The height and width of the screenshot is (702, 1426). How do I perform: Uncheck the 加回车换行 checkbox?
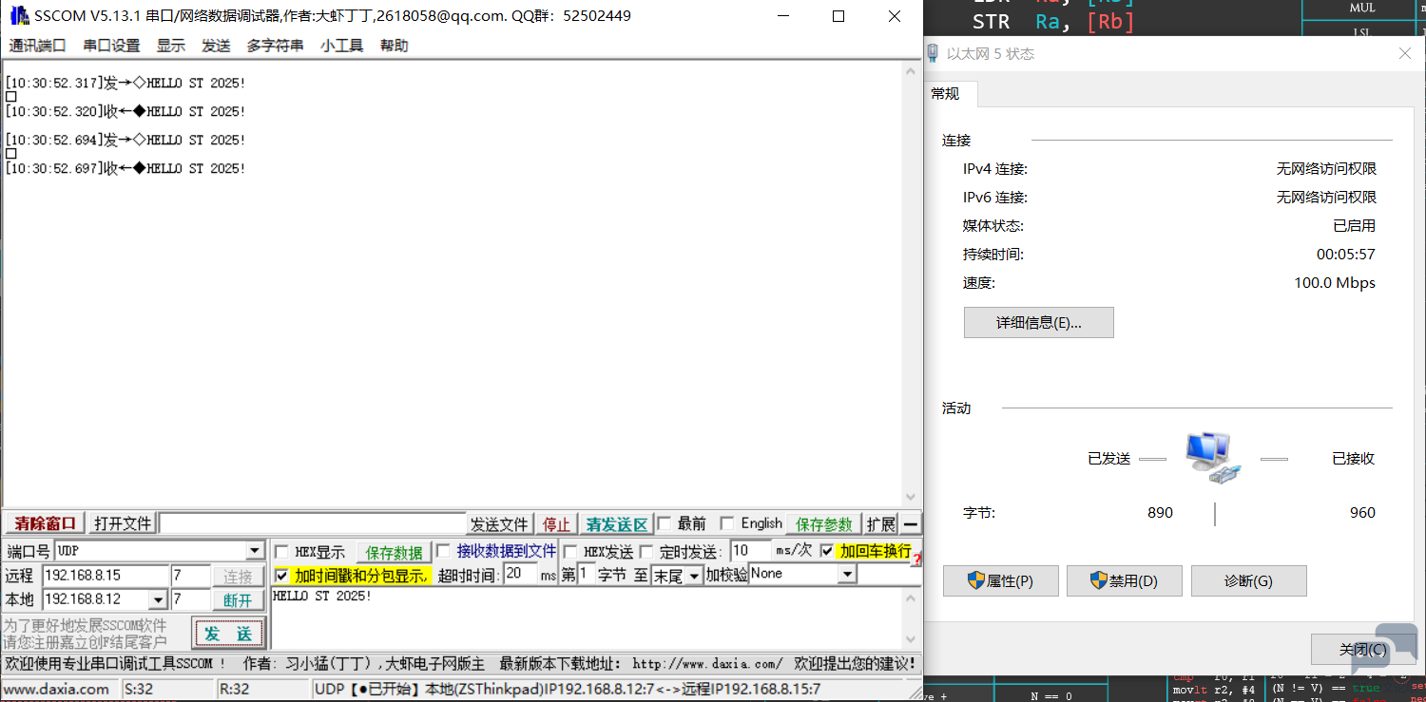pos(827,551)
